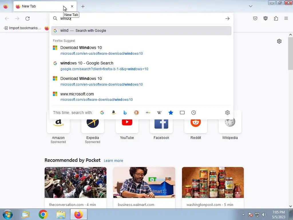
Task: Open windows 10 - Google Search suggestion
Action: 141,66
